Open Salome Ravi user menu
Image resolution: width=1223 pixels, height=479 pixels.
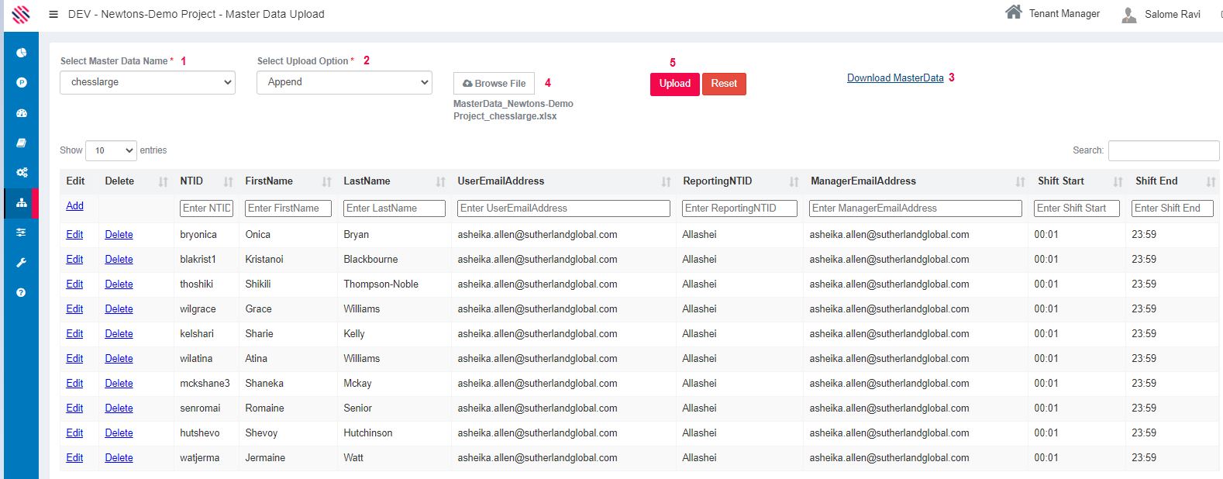1161,14
